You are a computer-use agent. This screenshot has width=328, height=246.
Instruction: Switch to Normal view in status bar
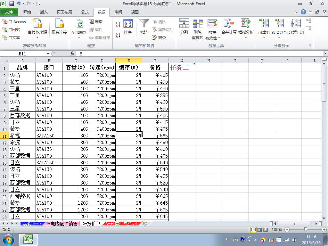click(x=253, y=230)
